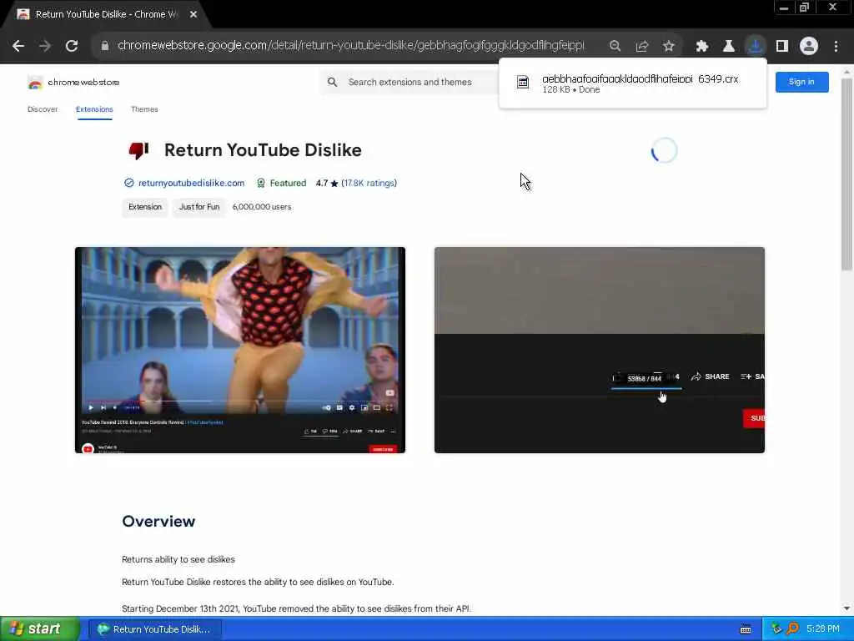Open the Extensions tab
The height and width of the screenshot is (641, 854).
pos(94,109)
